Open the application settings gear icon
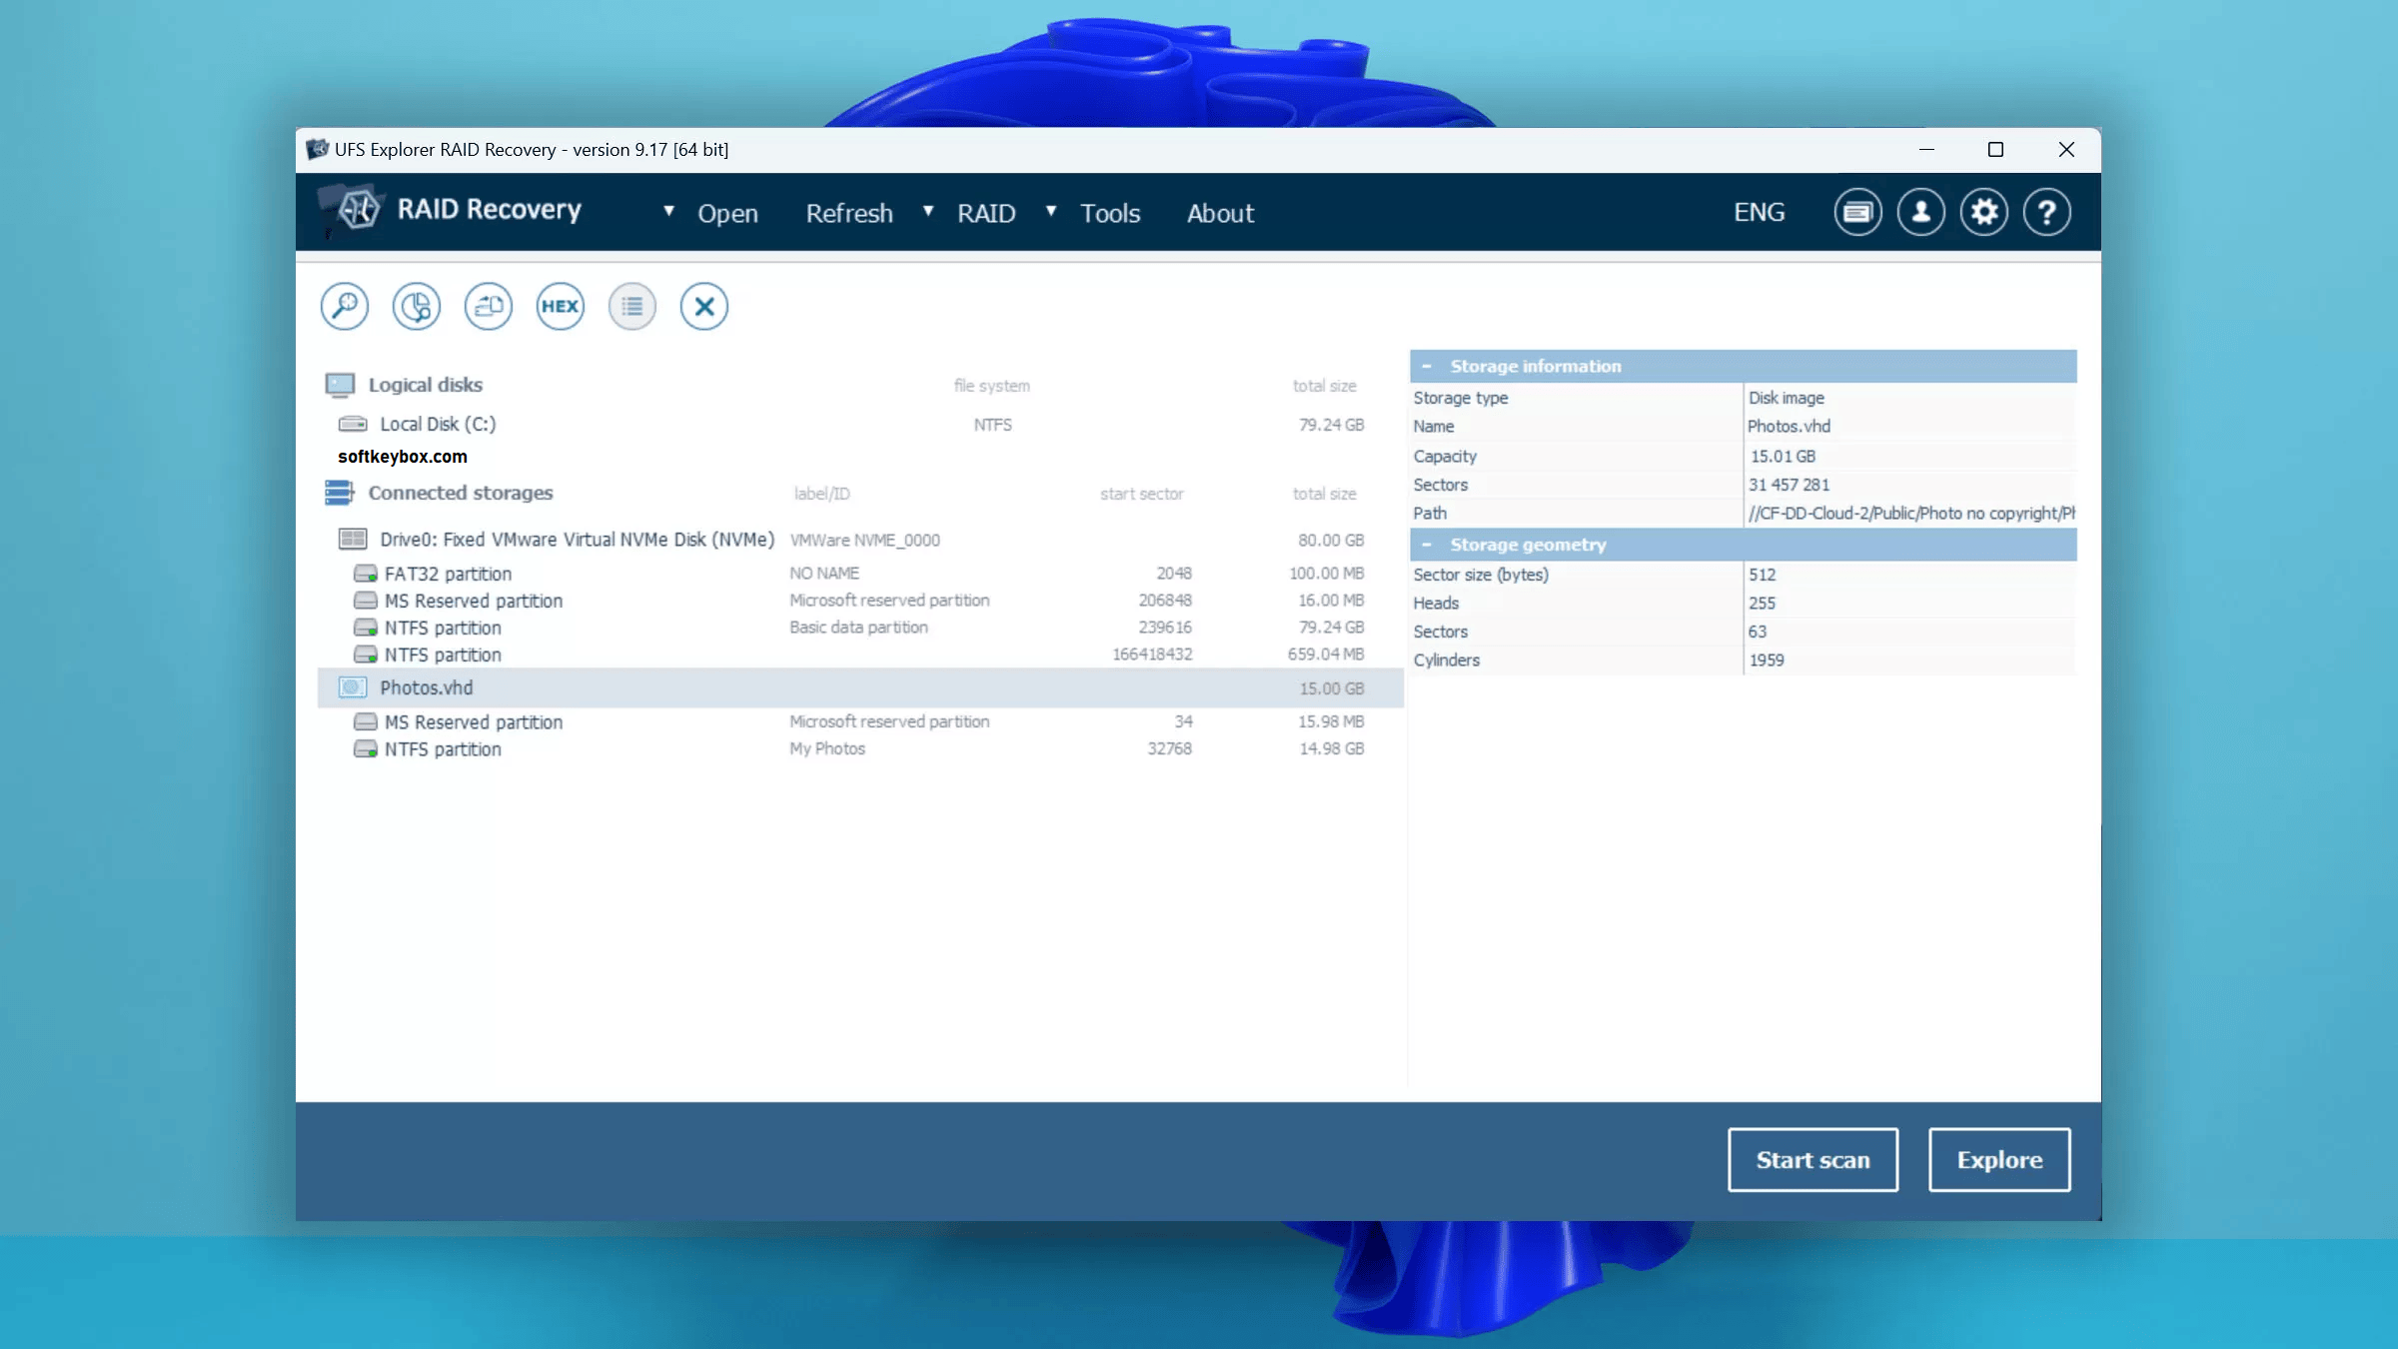Viewport: 2398px width, 1349px height. click(x=1984, y=211)
